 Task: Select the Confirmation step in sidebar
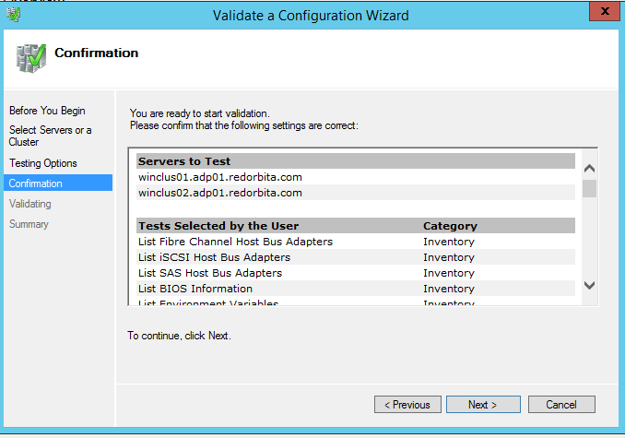tap(36, 183)
